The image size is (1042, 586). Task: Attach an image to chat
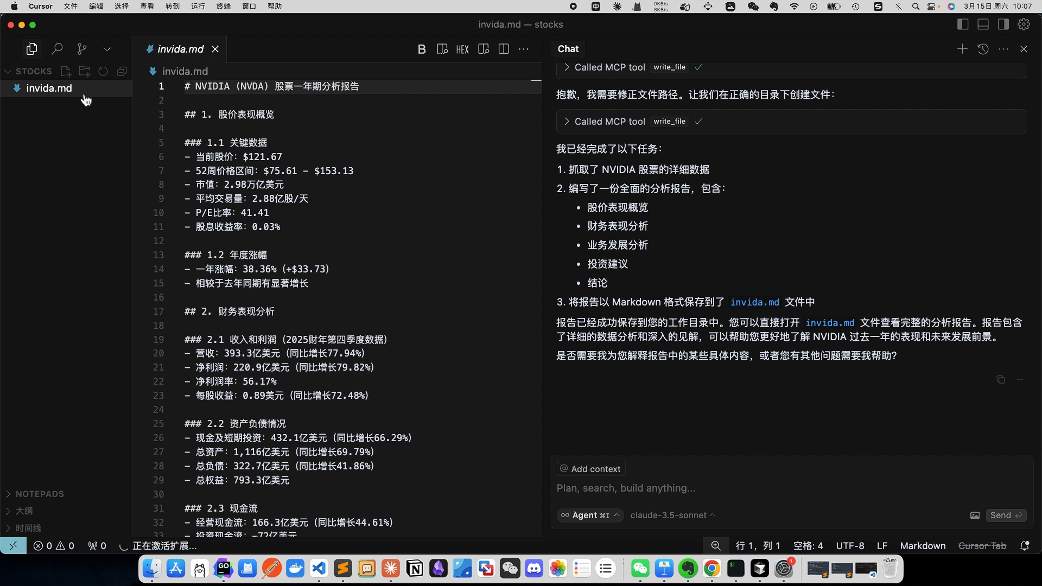pyautogui.click(x=975, y=515)
